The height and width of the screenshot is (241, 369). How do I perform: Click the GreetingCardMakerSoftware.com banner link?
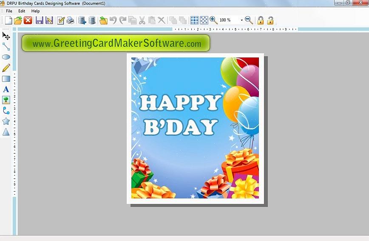[116, 43]
